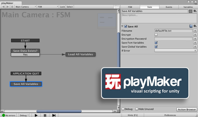Image resolution: width=198 pixels, height=117 pixels.
Task: Open the Save All action help icon
Action: (x=191, y=26)
